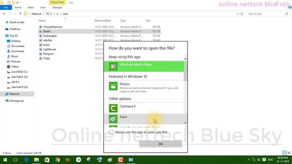Select the Picture Tools contextual tab

pos(57,2)
